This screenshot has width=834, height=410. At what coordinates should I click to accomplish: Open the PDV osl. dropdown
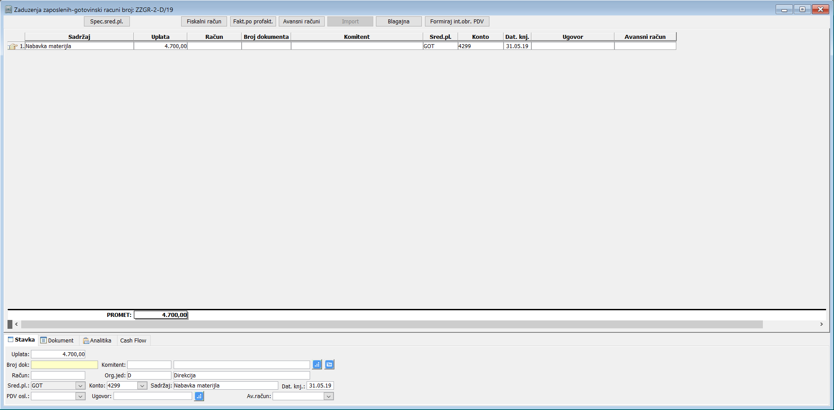point(80,396)
